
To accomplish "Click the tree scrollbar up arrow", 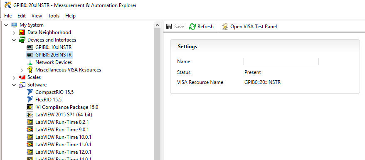I will [x=158, y=25].
